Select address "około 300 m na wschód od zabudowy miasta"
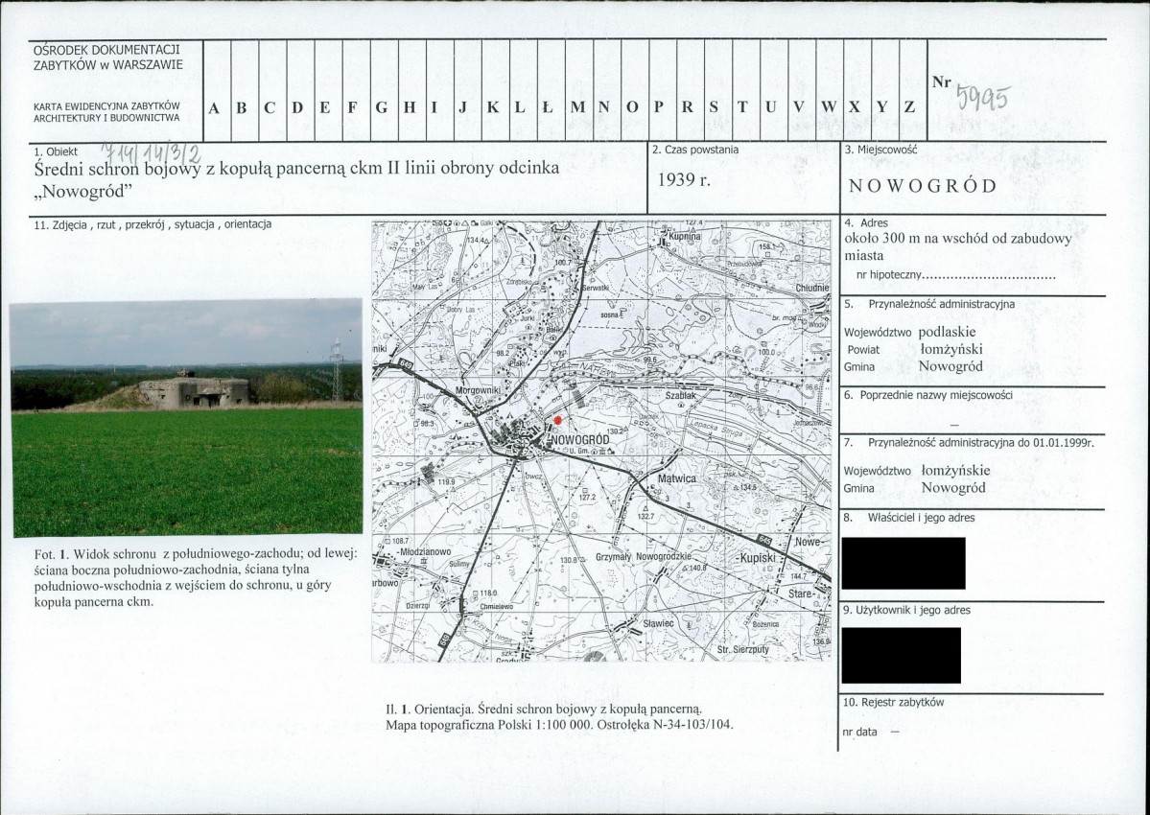Image resolution: width=1150 pixels, height=815 pixels. pyautogui.click(x=958, y=247)
